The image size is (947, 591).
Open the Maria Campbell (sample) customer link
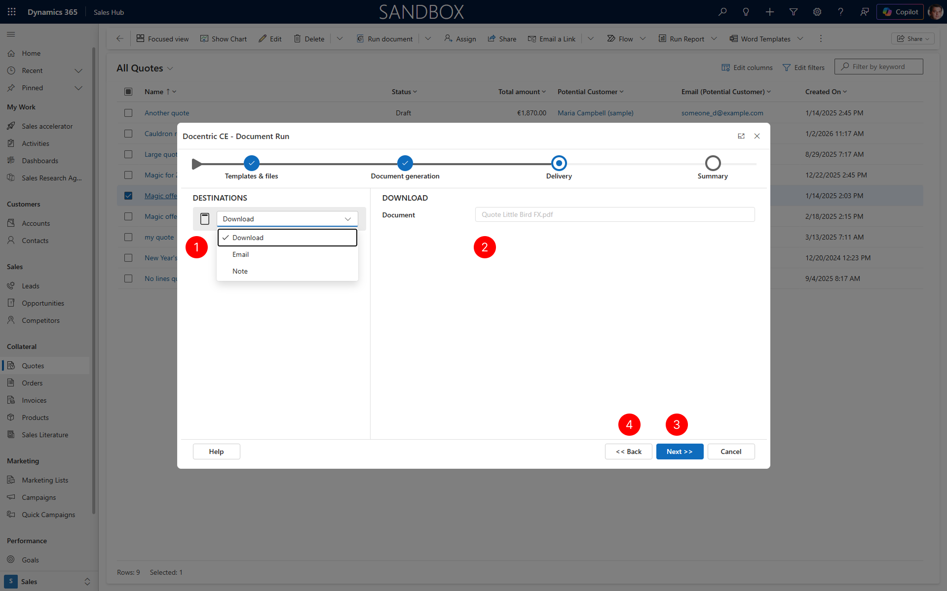click(595, 113)
